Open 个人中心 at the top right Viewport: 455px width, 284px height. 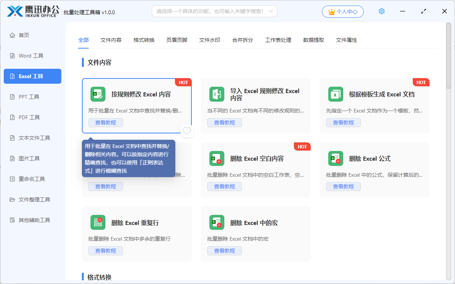pyautogui.click(x=342, y=11)
